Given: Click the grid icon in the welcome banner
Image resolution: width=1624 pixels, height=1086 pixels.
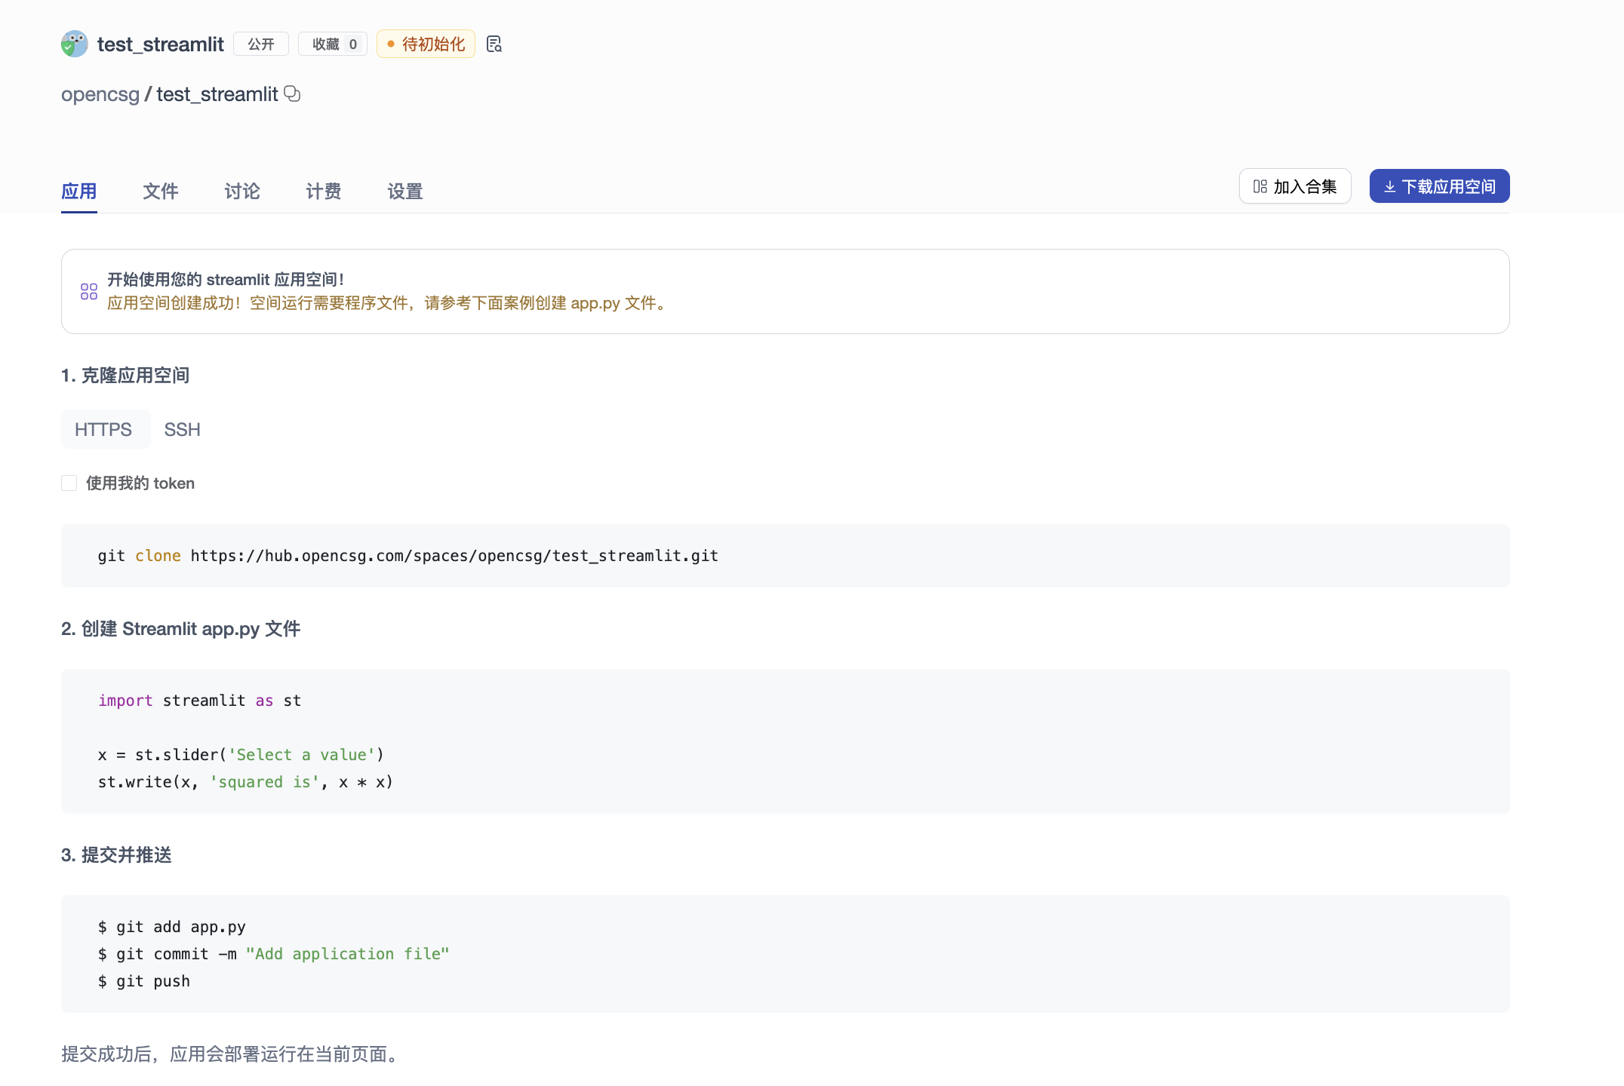Looking at the screenshot, I should pos(89,291).
